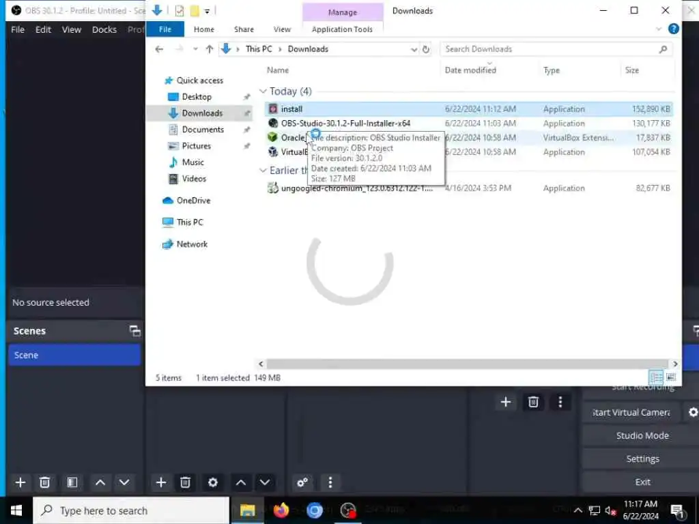699x524 pixels.
Task: Click New folder icon in Explorer title bar
Action: [x=195, y=11]
